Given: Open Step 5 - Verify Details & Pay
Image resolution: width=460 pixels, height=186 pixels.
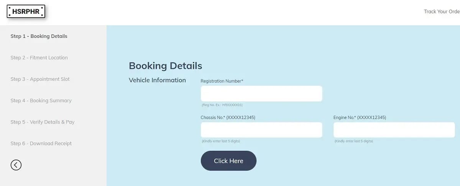Looking at the screenshot, I should pyautogui.click(x=43, y=122).
